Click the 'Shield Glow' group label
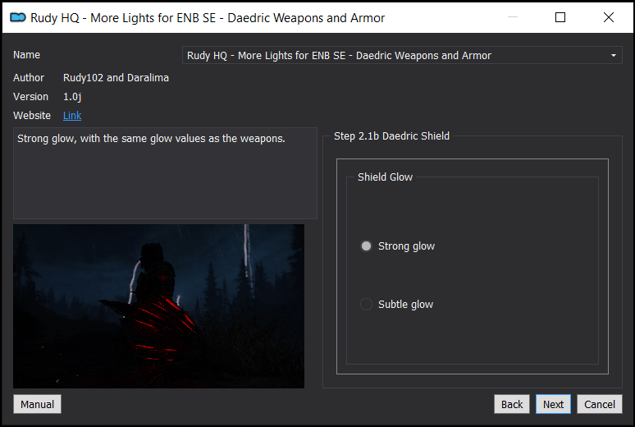This screenshot has width=635, height=427. (x=385, y=177)
